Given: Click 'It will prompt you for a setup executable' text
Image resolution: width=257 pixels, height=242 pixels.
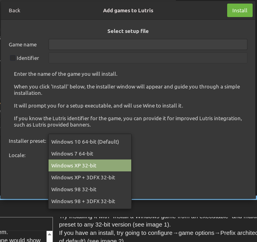Looking at the screenshot, I should coord(98,106).
